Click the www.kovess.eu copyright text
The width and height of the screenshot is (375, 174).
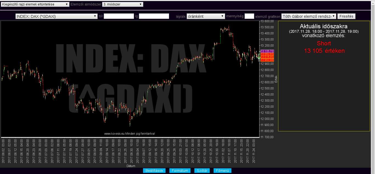click(x=130, y=134)
